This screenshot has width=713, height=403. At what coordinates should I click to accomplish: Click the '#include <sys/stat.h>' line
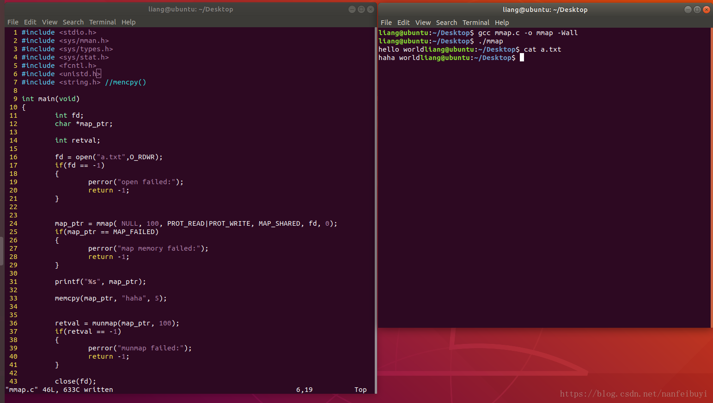tap(65, 57)
